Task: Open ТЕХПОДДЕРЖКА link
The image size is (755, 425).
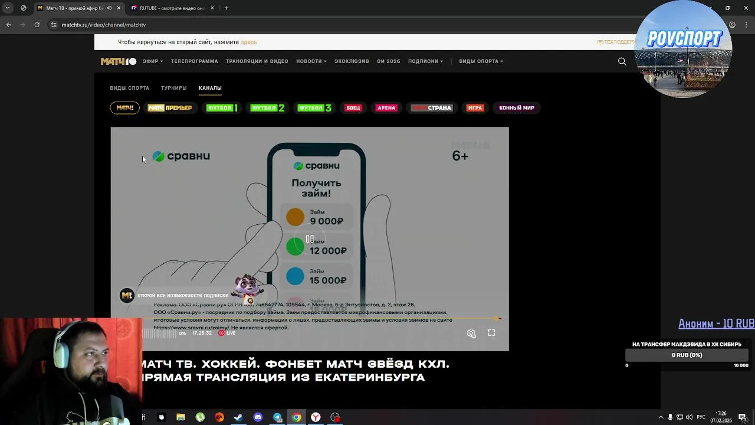Action: click(617, 42)
